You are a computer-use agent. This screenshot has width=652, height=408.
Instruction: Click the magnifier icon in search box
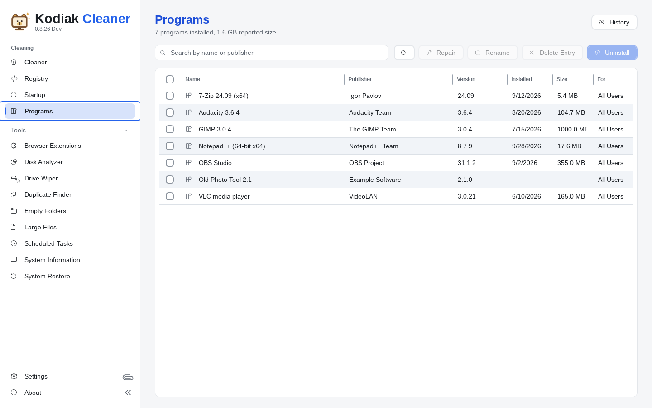(x=163, y=53)
